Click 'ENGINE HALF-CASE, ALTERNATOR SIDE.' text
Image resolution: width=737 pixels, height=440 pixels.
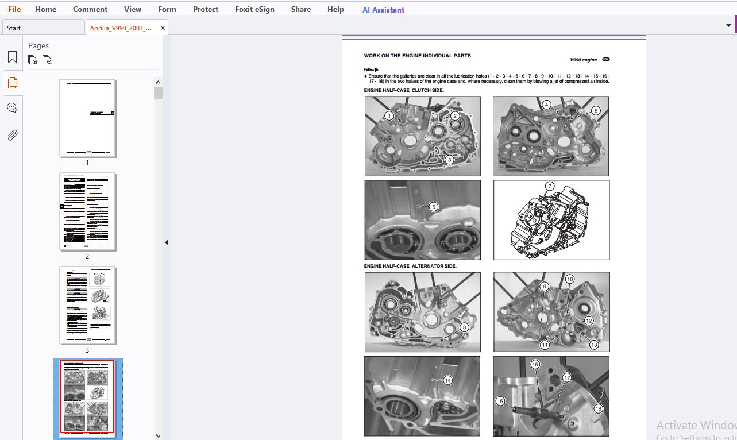click(410, 266)
